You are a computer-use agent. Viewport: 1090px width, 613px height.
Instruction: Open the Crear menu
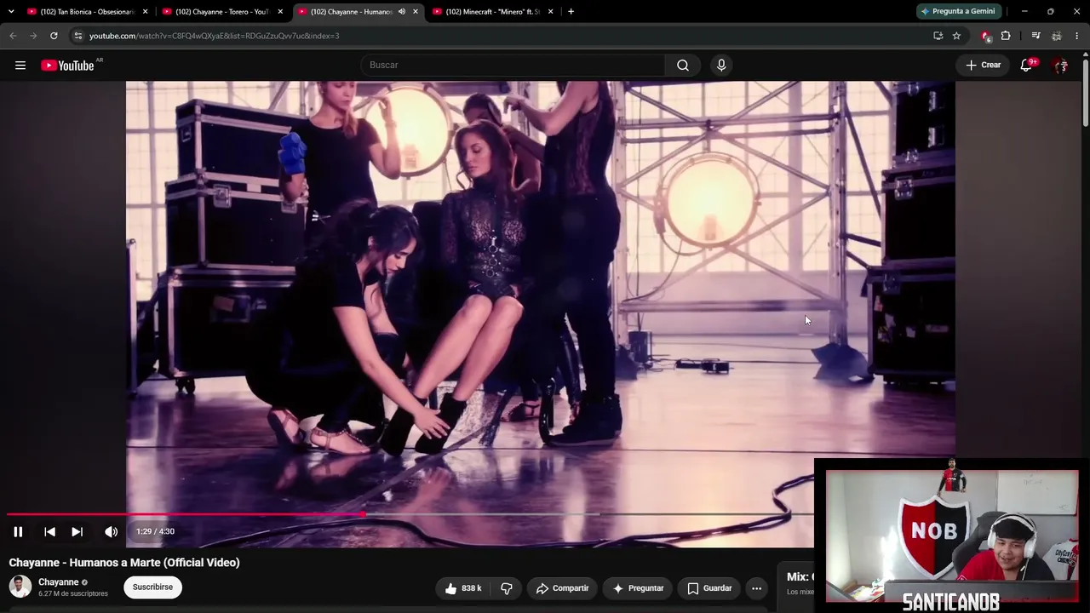point(983,65)
